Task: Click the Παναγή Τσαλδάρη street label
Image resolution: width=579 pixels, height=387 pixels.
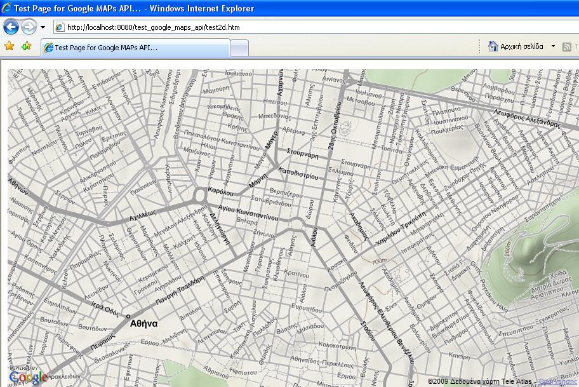Action: click(180, 290)
